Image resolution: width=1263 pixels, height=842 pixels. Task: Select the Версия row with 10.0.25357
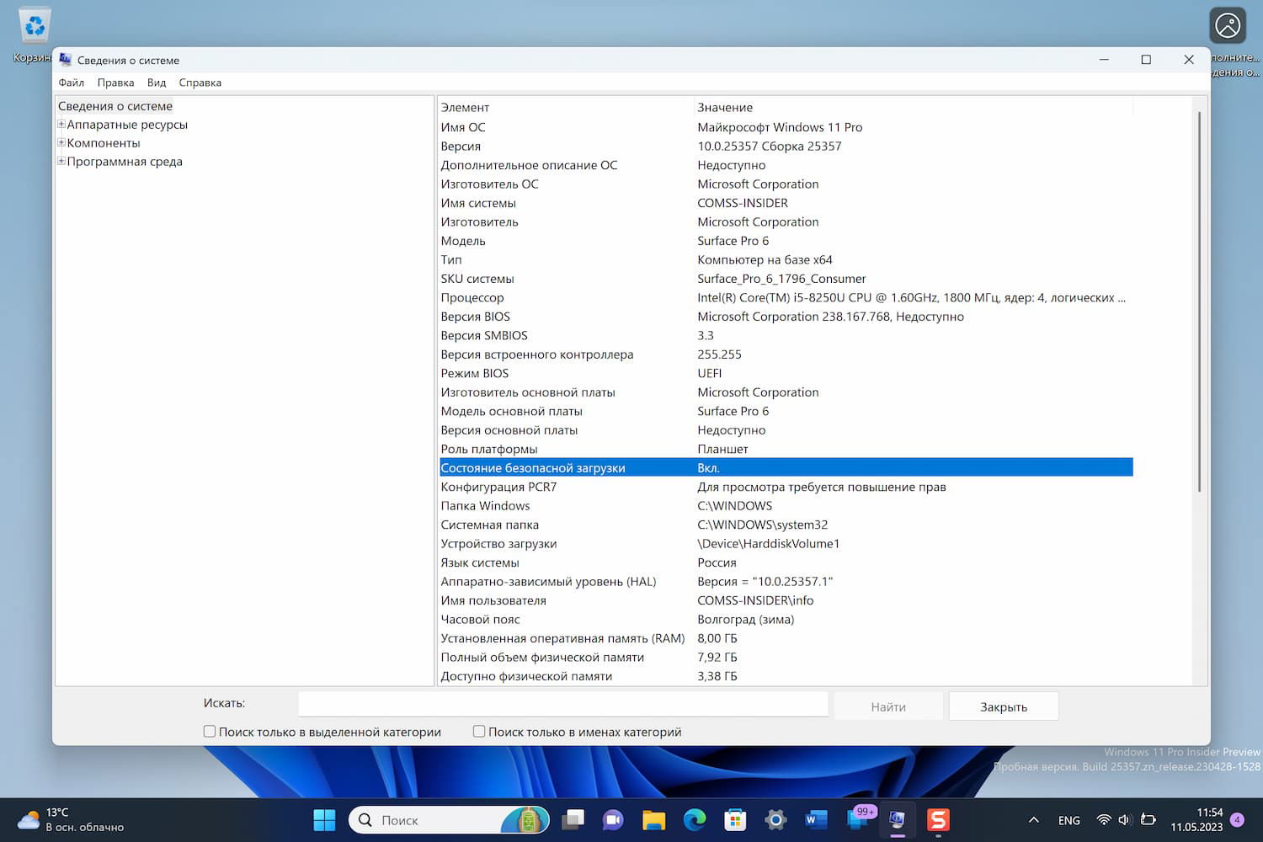[786, 146]
